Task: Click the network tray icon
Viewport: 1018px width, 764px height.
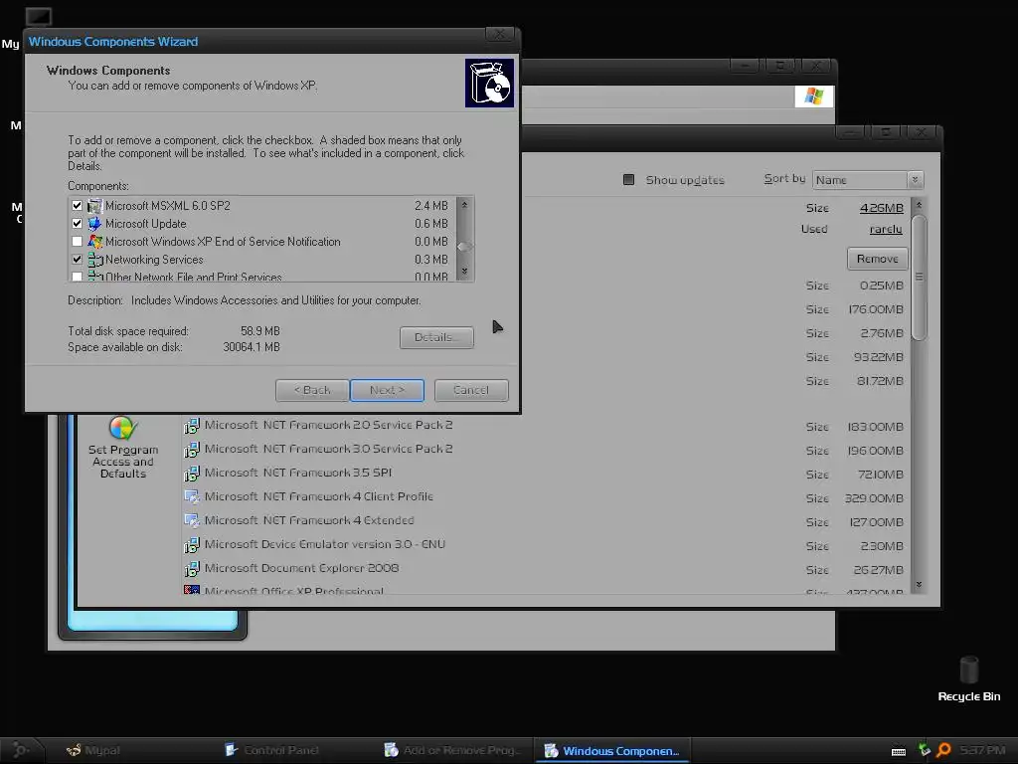Action: pos(925,750)
